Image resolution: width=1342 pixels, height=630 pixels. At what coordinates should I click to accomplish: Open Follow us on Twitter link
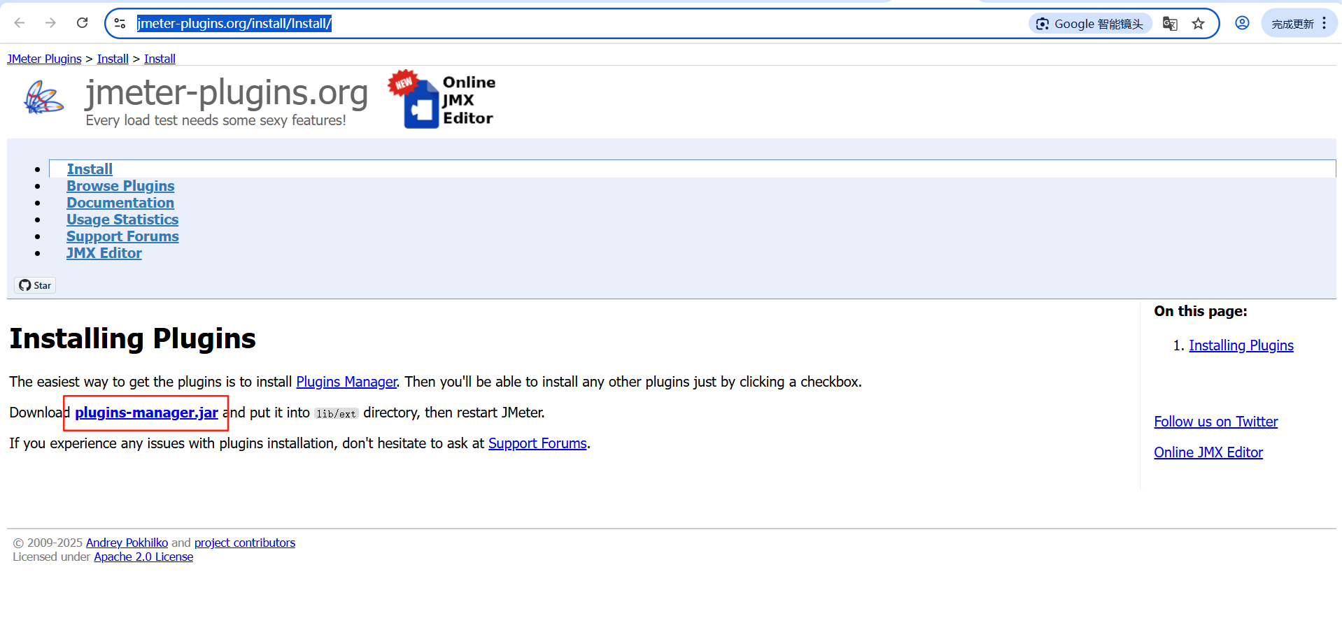pyautogui.click(x=1216, y=422)
